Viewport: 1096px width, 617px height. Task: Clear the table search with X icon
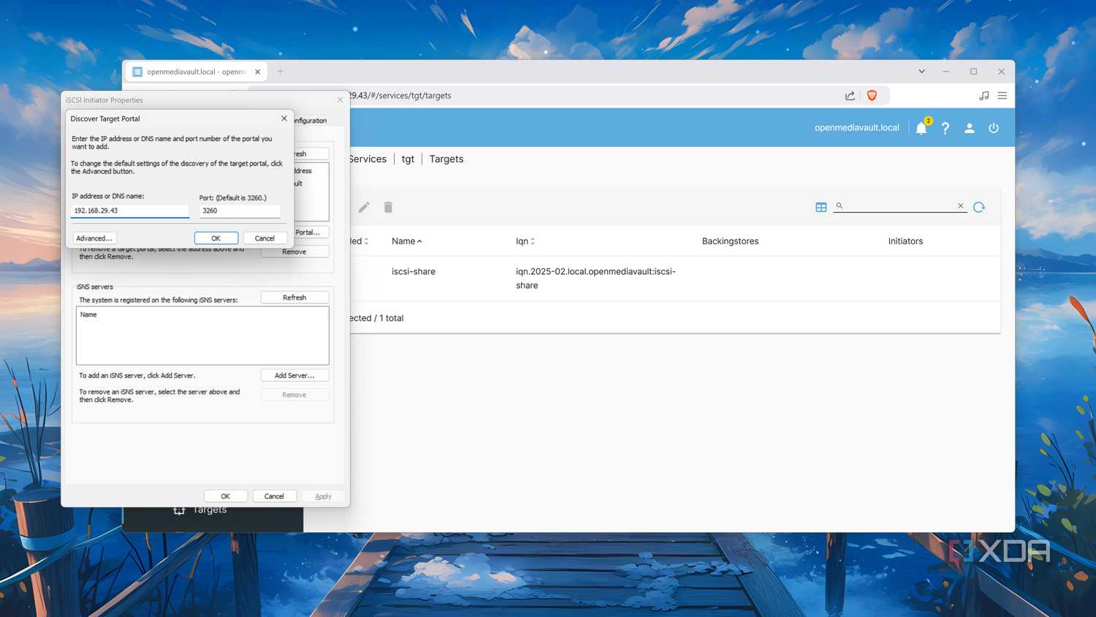[961, 206]
